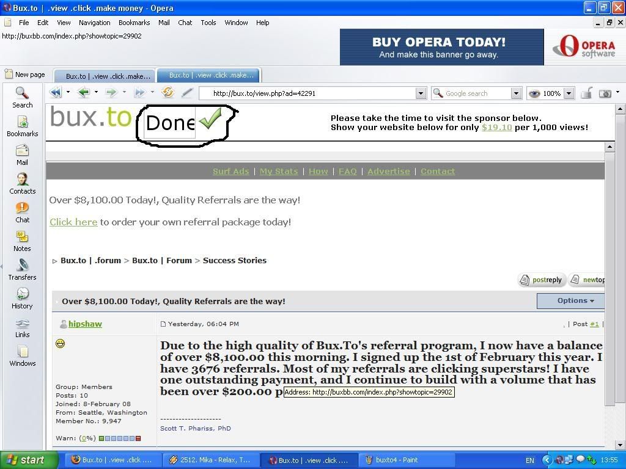Open the hipshaw user profile link
Image resolution: width=626 pixels, height=469 pixels.
(x=85, y=324)
